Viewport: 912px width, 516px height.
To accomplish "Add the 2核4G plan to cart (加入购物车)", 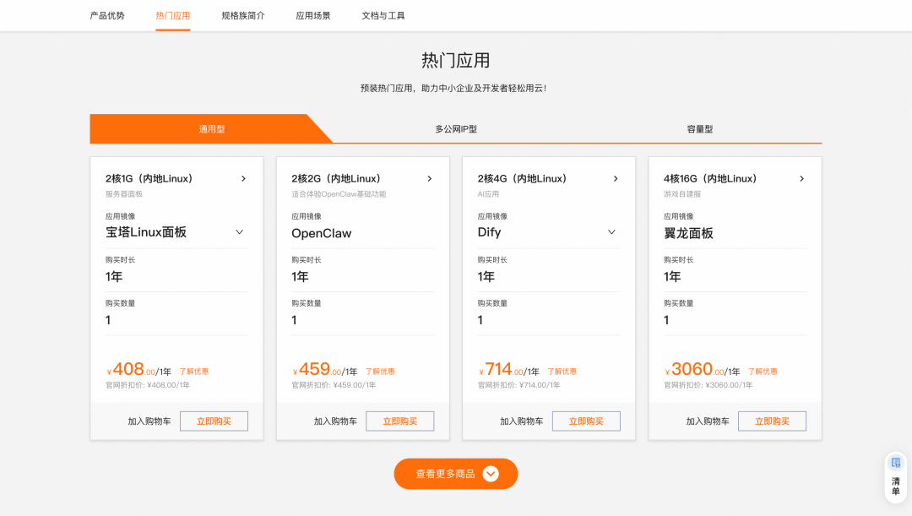I will point(522,421).
